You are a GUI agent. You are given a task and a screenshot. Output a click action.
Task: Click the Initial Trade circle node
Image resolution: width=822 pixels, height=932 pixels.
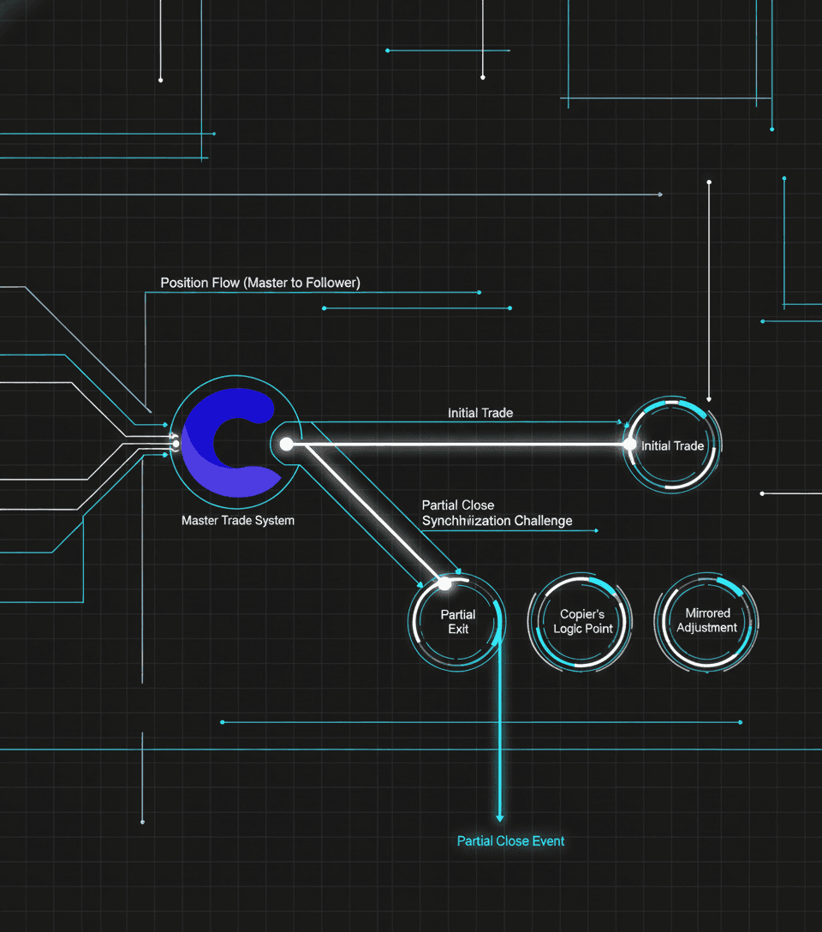click(673, 445)
